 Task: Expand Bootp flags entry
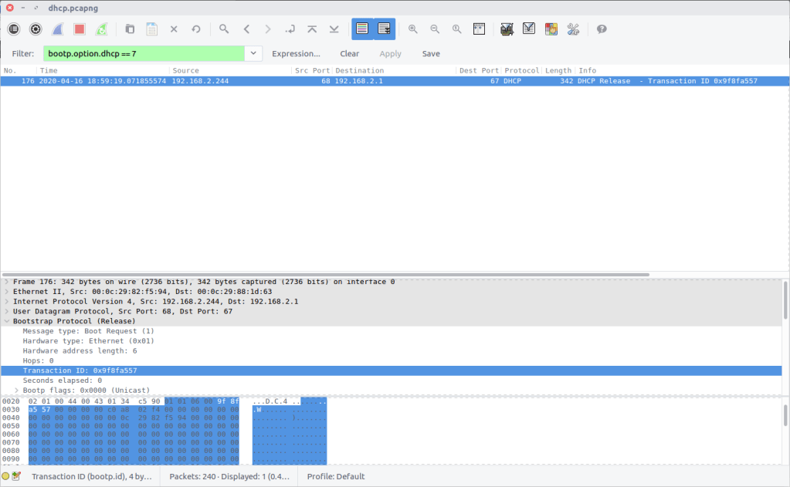tap(16, 391)
